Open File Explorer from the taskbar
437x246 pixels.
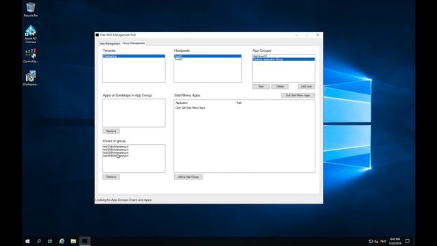tap(73, 241)
